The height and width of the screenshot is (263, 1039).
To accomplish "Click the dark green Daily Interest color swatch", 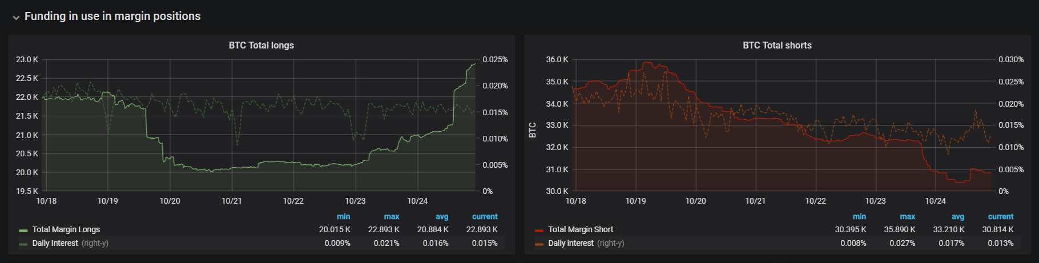I will point(23,244).
